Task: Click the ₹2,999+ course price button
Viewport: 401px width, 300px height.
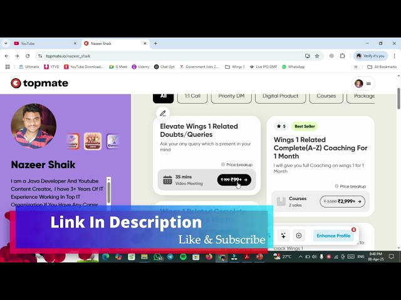Action: [x=343, y=201]
